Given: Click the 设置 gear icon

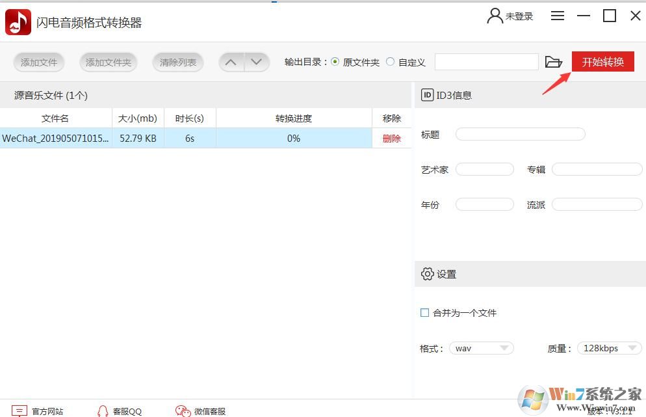Looking at the screenshot, I should pyautogui.click(x=427, y=274).
